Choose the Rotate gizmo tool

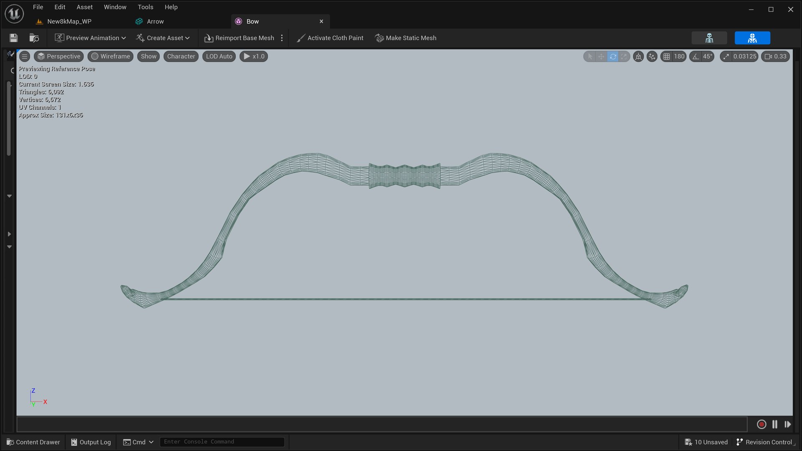(x=613, y=56)
